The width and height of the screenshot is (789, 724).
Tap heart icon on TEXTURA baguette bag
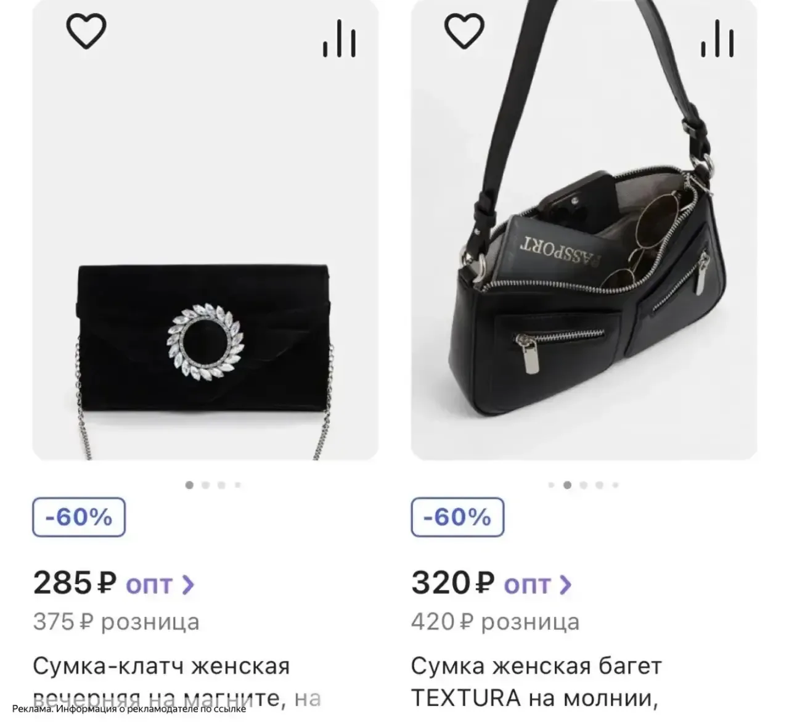click(x=464, y=31)
